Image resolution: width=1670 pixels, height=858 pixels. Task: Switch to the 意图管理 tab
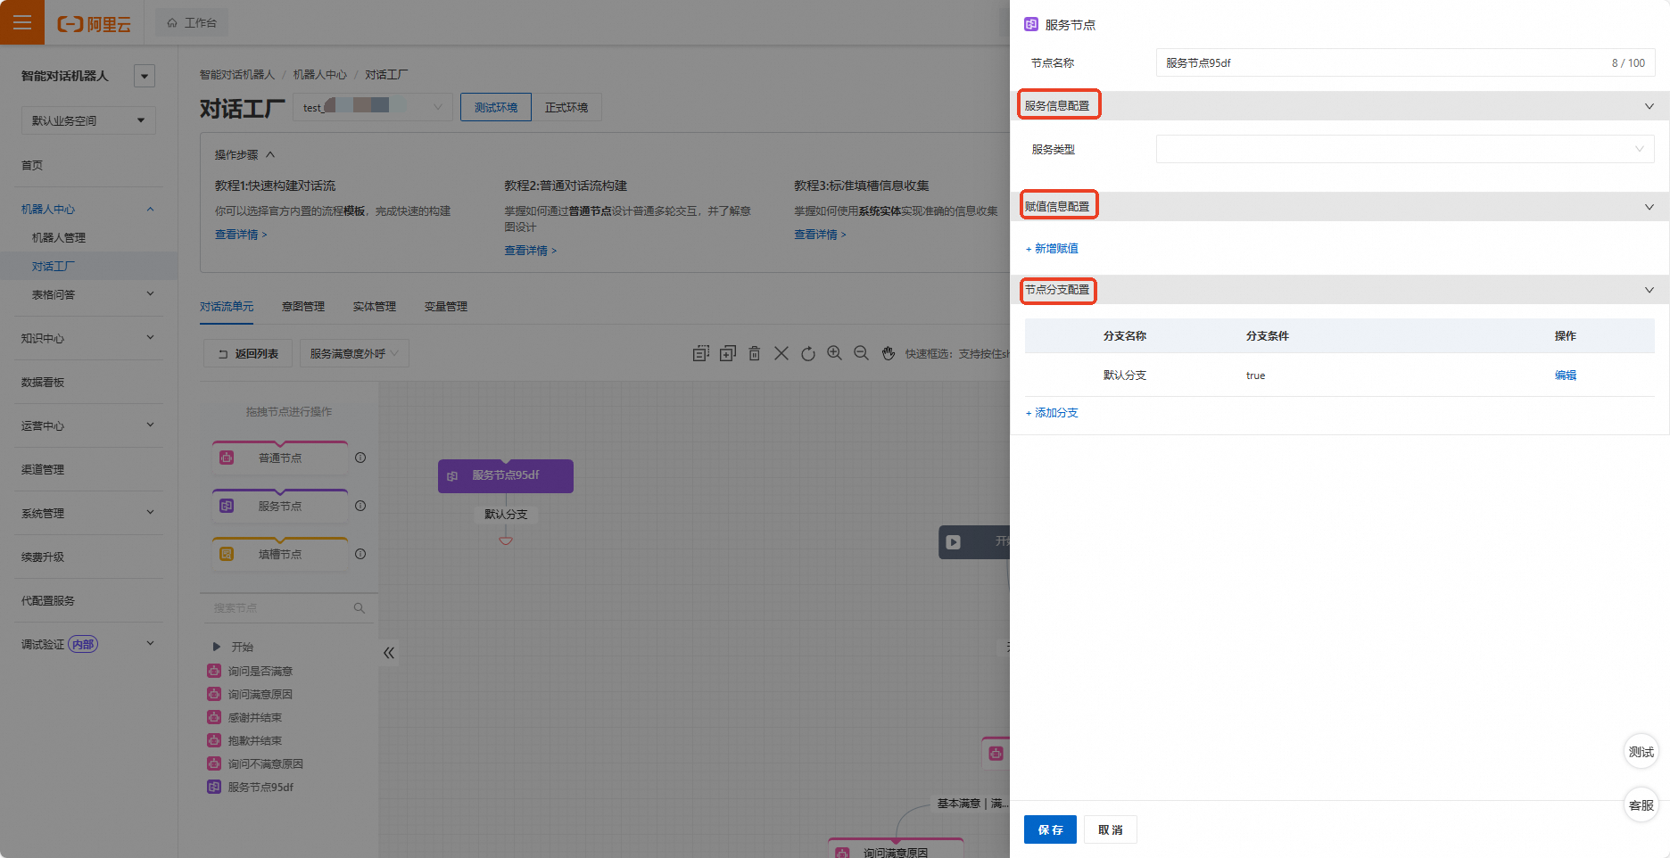[303, 307]
